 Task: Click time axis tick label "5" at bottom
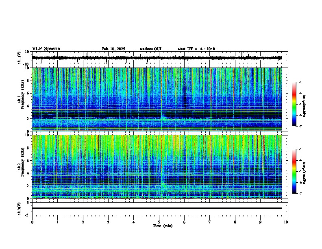[x=159, y=222]
